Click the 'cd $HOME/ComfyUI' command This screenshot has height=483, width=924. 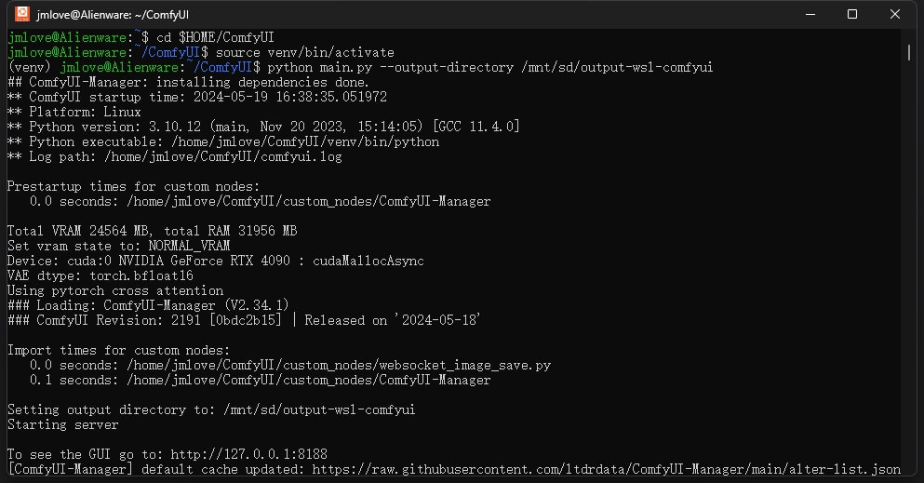pyautogui.click(x=215, y=38)
